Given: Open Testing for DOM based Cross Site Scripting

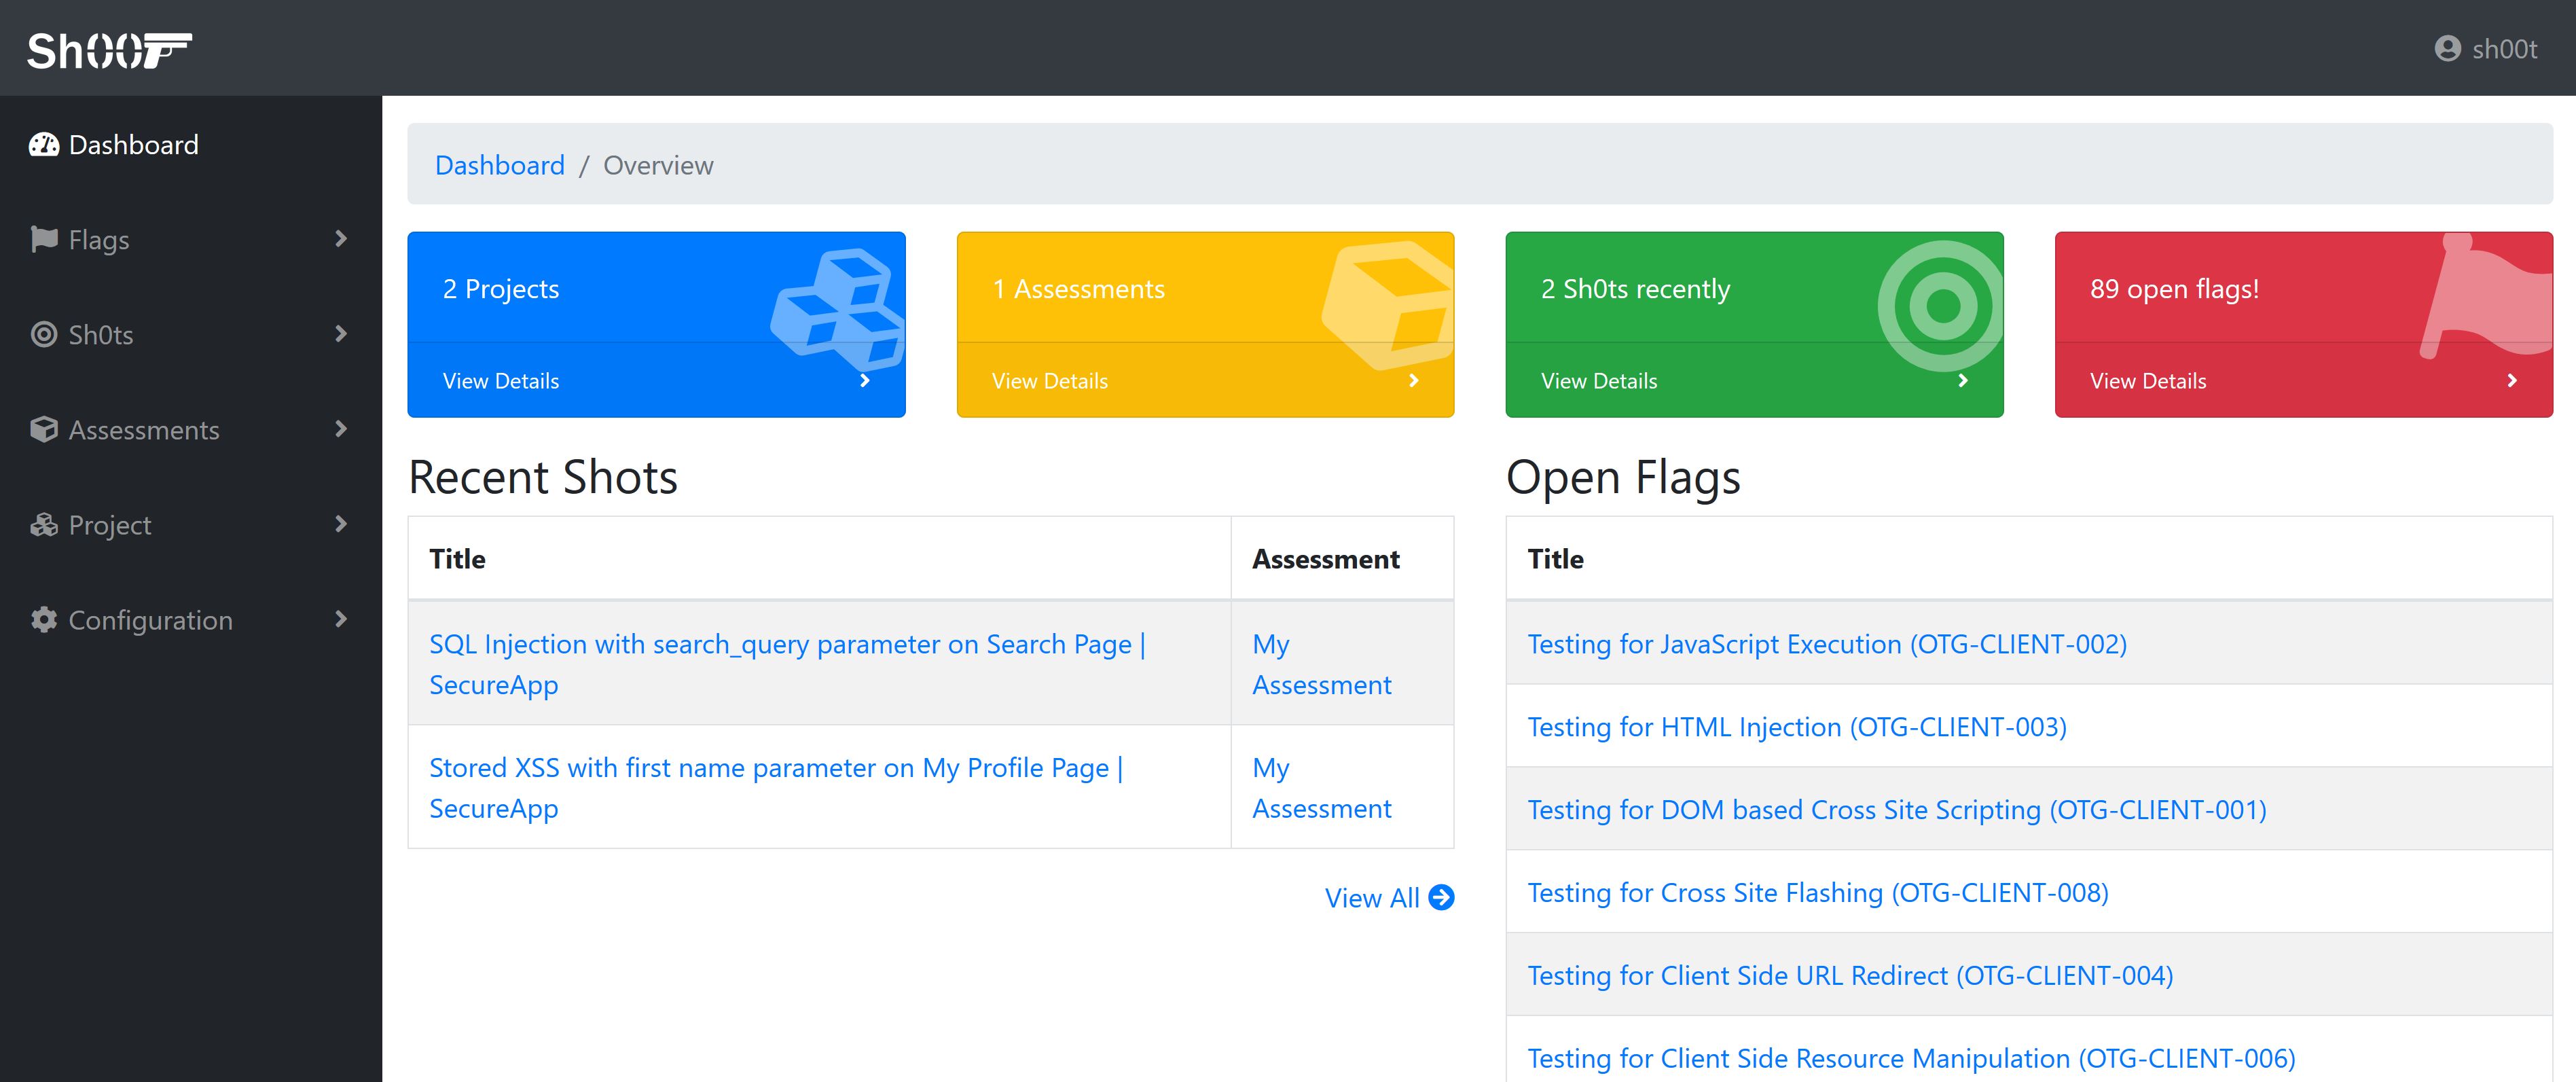Looking at the screenshot, I should (1896, 810).
